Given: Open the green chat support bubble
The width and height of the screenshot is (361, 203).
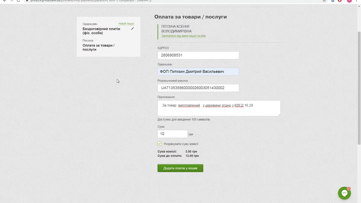Looking at the screenshot, I should pyautogui.click(x=344, y=193).
